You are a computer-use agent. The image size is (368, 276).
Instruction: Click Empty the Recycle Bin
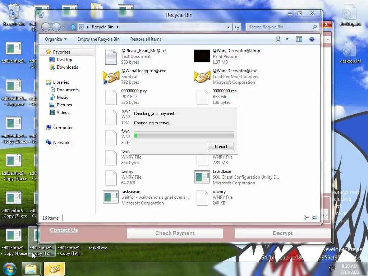pyautogui.click(x=98, y=39)
